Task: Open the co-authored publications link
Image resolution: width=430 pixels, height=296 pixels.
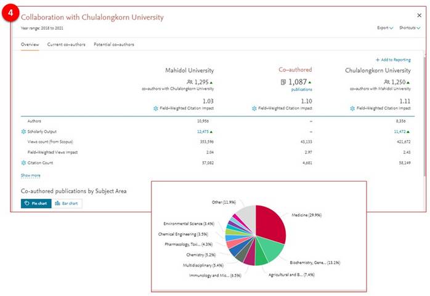Action: [301, 89]
